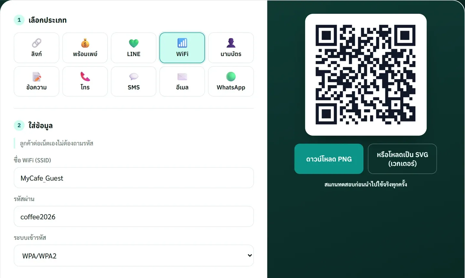465x278 pixels.
Task: Click the ใส่ข้อมูล step heading
Action: pos(40,125)
